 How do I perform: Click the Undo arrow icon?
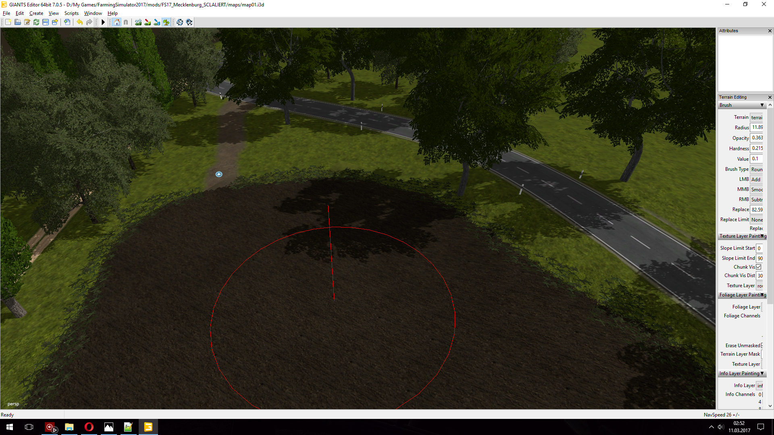tap(80, 22)
